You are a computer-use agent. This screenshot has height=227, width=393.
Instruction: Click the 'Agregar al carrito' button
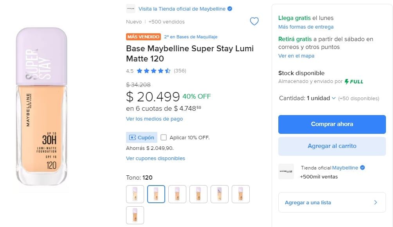click(x=332, y=146)
